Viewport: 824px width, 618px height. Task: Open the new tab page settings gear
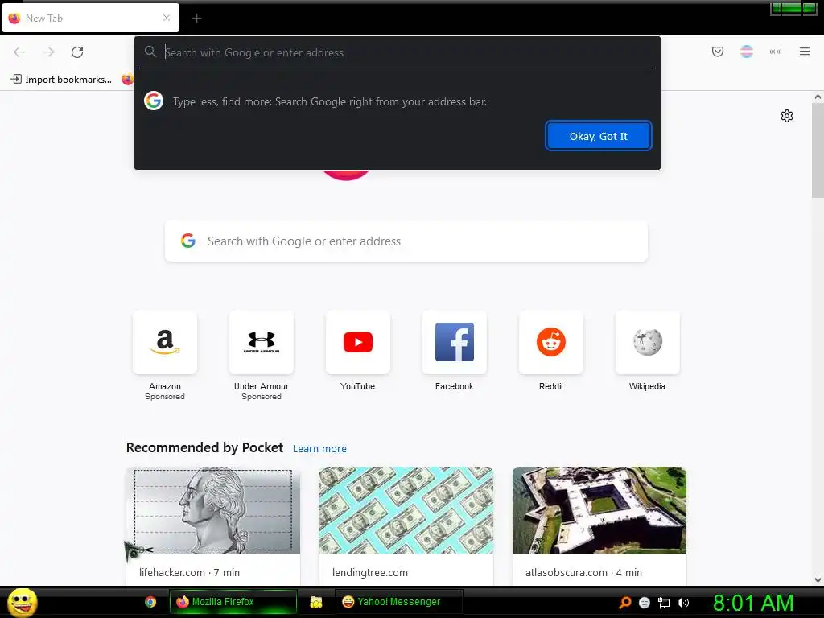point(786,116)
